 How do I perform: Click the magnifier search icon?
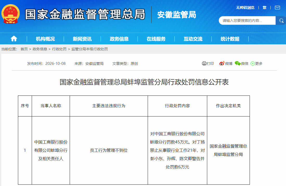click(281, 20)
